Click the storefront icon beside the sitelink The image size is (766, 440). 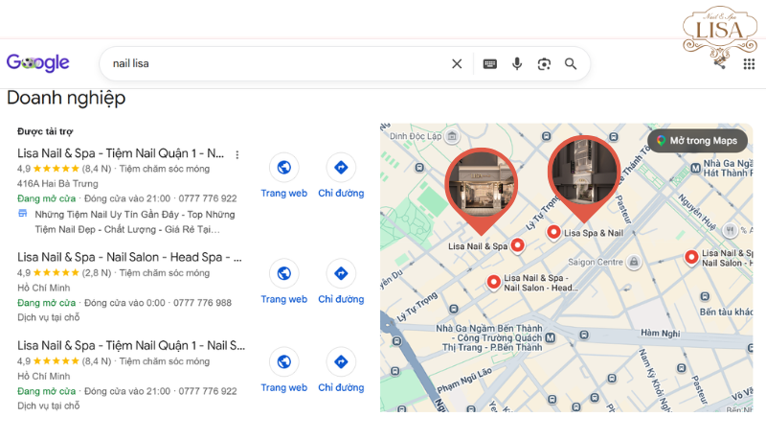pos(22,214)
